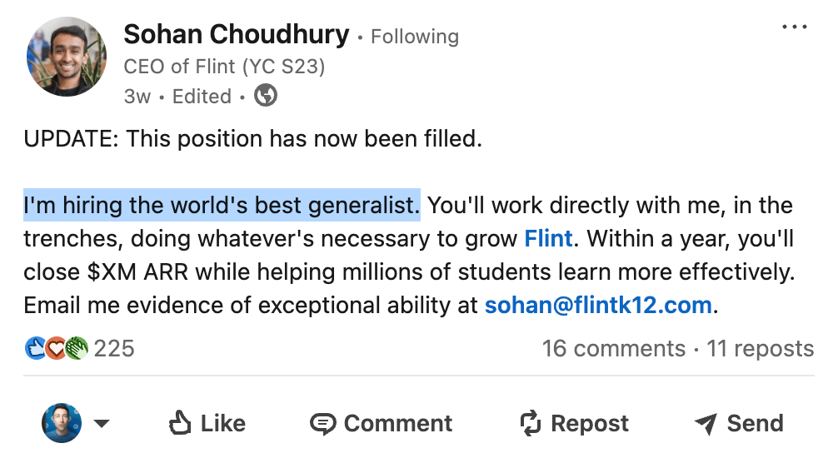Open the blue Flint company link
Screen dimensions: 838x463
pos(548,239)
